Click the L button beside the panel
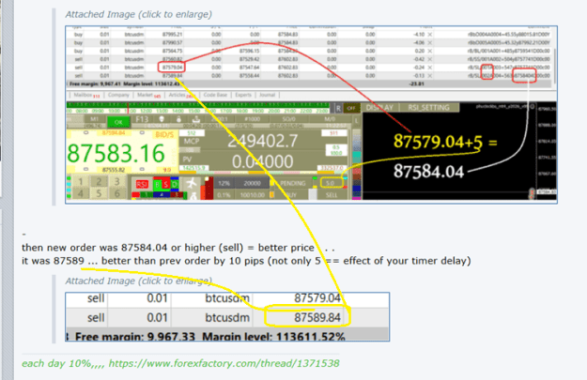This screenshot has height=380, width=587. [x=356, y=120]
